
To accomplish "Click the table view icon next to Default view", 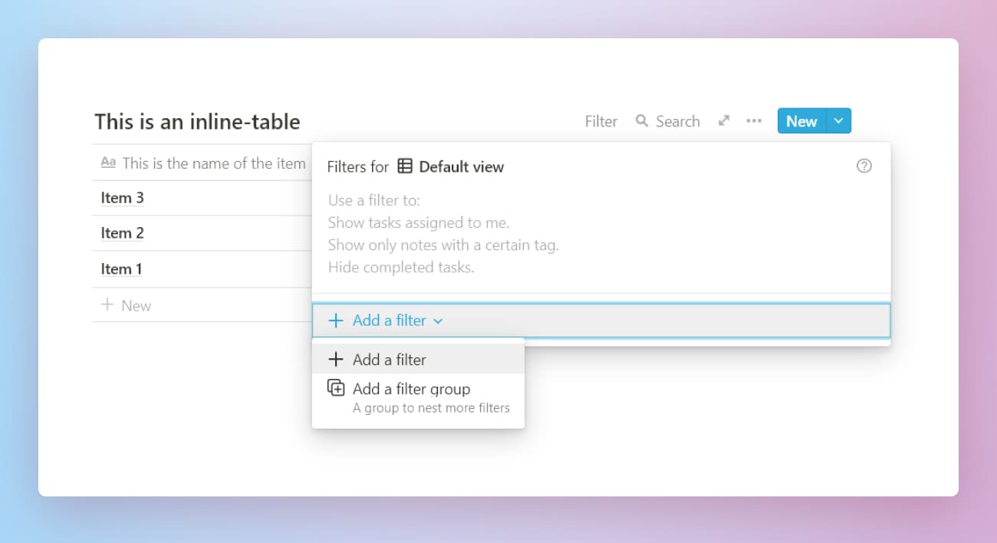I will tap(403, 166).
